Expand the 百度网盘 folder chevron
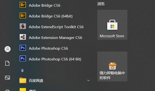 [88, 80]
